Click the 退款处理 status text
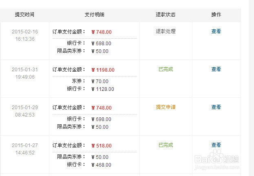The width and height of the screenshot is (254, 176). point(166,31)
